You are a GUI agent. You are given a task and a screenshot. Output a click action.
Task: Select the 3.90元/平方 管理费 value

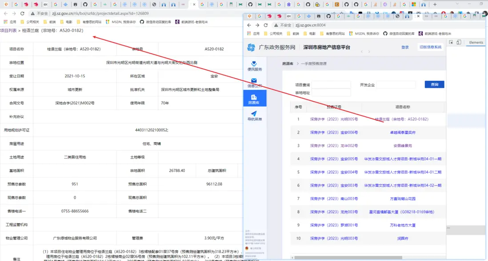click(x=214, y=238)
